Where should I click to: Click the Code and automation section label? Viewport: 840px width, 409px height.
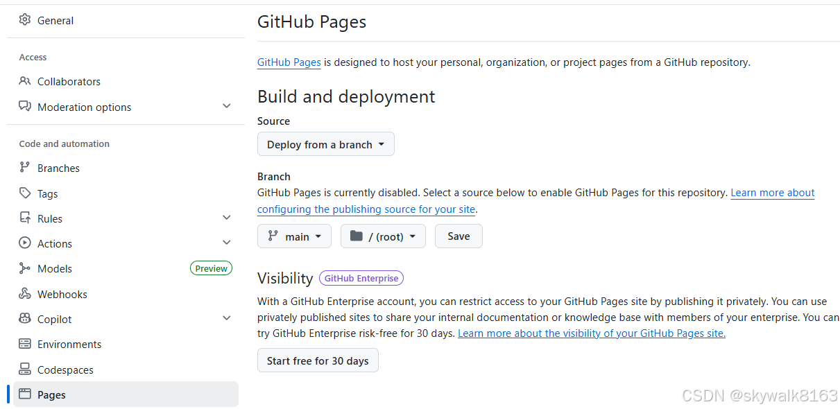pyautogui.click(x=65, y=143)
